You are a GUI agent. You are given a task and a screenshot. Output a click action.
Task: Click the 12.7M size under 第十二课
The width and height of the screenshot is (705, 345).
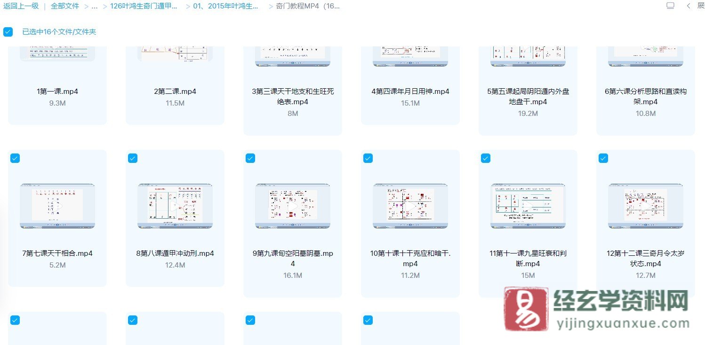[646, 276]
